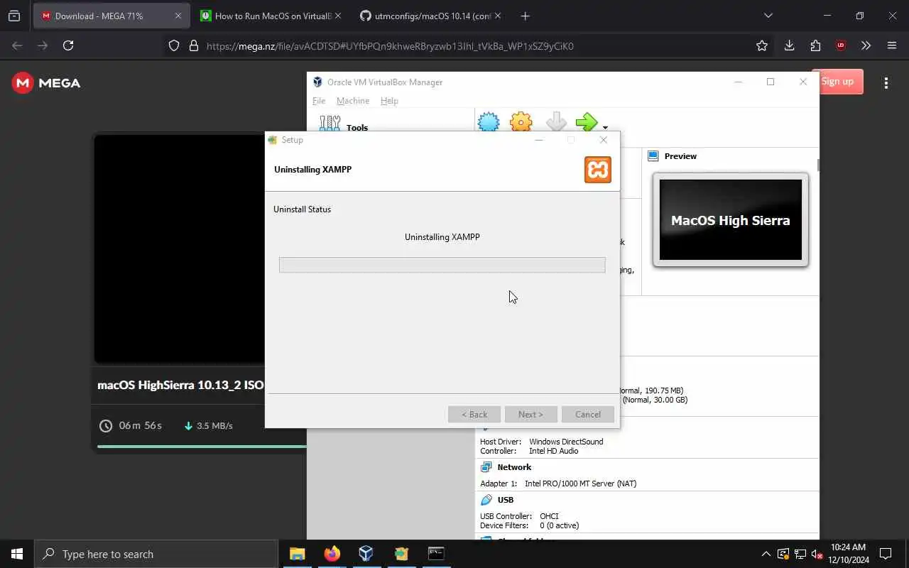Expand the Start button dropdown arrow
This screenshot has height=568, width=909.
(605, 128)
